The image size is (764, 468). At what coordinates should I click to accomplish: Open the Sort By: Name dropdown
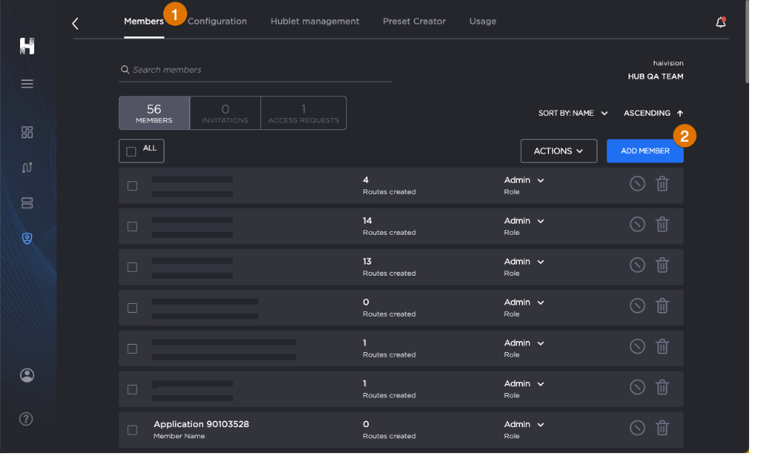pos(573,114)
